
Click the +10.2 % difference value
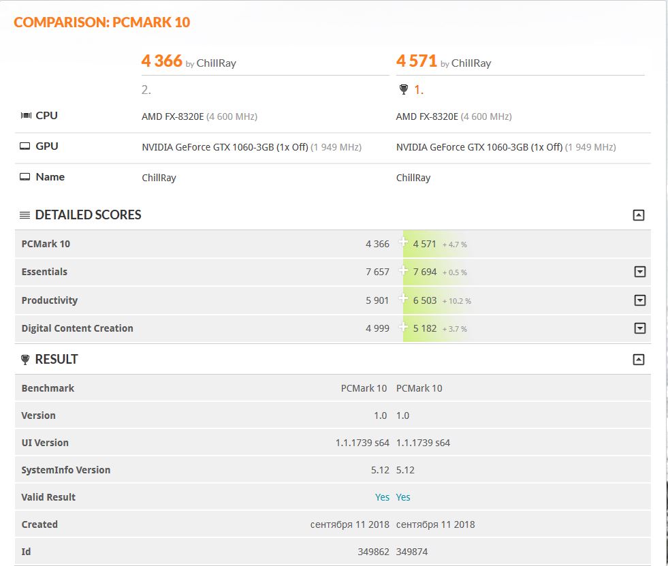click(457, 301)
